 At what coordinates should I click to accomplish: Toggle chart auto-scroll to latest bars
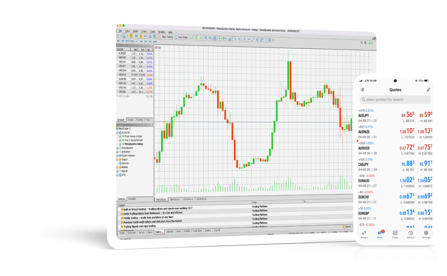point(219,39)
